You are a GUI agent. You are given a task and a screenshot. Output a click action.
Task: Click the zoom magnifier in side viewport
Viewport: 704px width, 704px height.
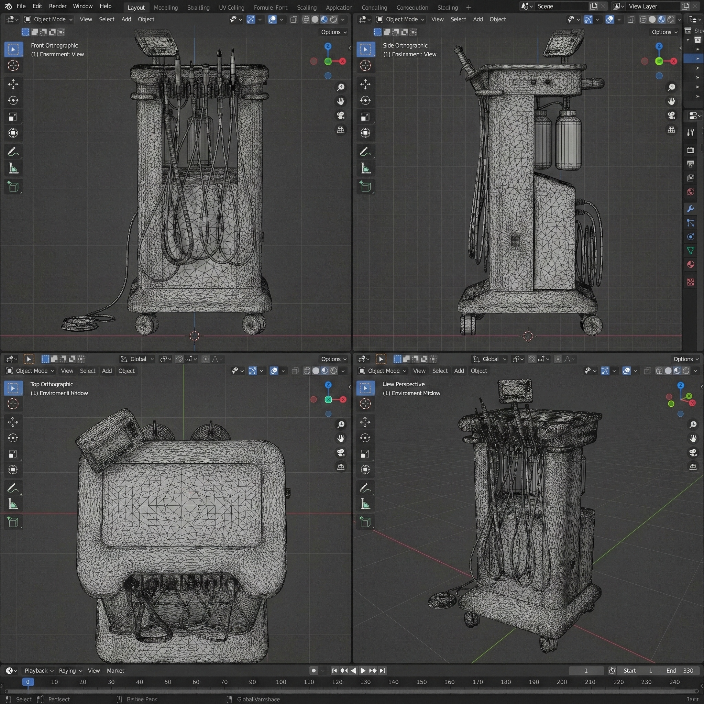click(x=671, y=87)
